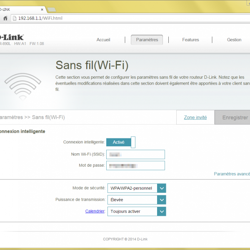Viewport: 250px width, 250px height.
Task: Go to the Accueil menu
Action: tap(103, 40)
